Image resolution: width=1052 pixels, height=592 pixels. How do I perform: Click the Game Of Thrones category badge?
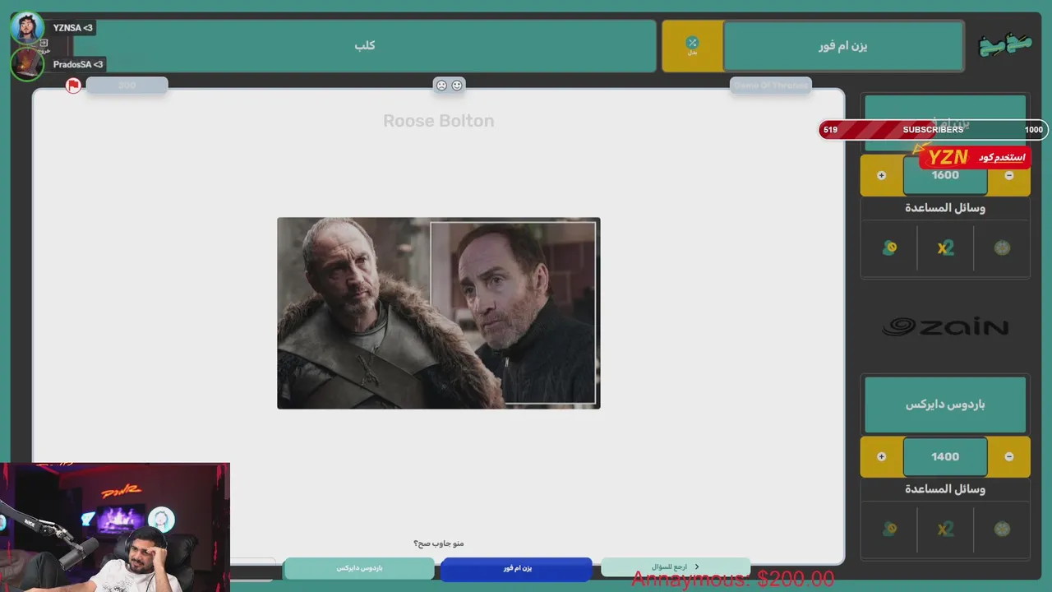click(x=770, y=85)
